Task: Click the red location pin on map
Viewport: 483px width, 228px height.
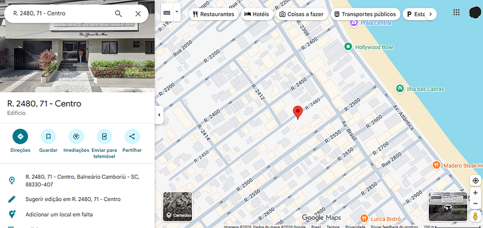Action: tap(297, 112)
